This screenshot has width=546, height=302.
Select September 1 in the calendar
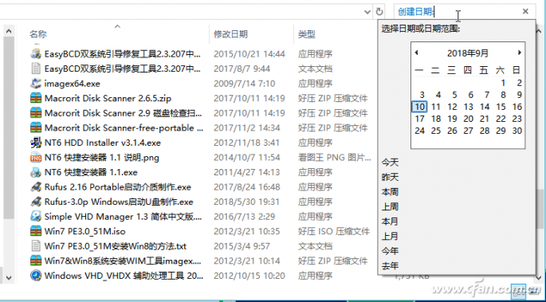(x=503, y=83)
